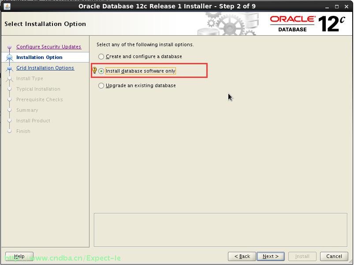Maximize the installer window

point(337,7)
